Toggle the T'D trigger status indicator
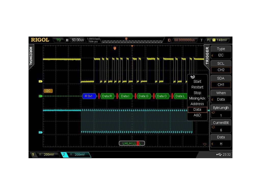 click(58, 40)
